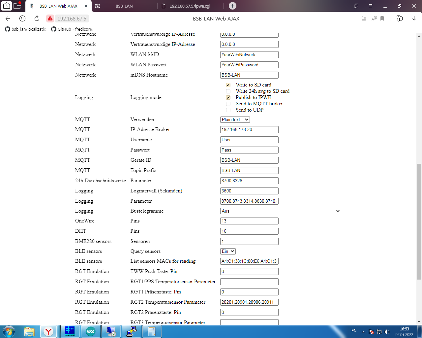Click the MQTT IP-Adresse Broker field
The height and width of the screenshot is (338, 422).
click(249, 129)
